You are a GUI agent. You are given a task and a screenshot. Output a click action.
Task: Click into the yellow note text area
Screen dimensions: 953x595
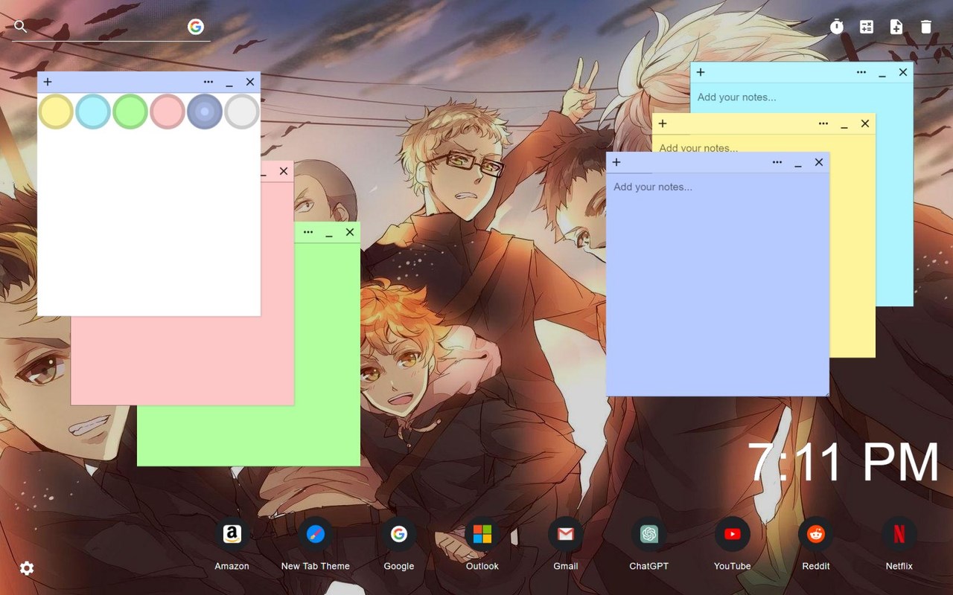(764, 144)
